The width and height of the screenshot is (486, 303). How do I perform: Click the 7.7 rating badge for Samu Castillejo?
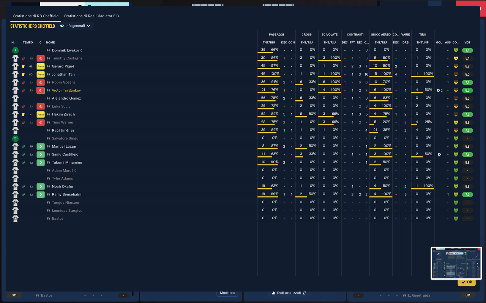(467, 155)
